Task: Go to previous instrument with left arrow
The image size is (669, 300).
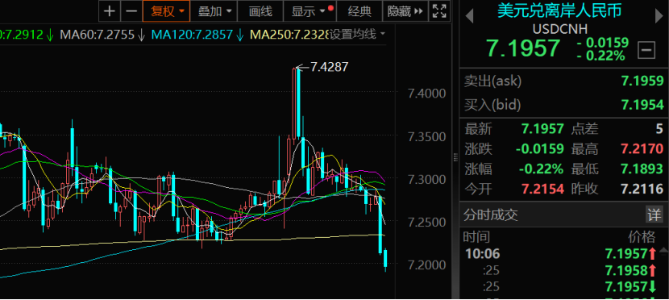Action: point(469,16)
